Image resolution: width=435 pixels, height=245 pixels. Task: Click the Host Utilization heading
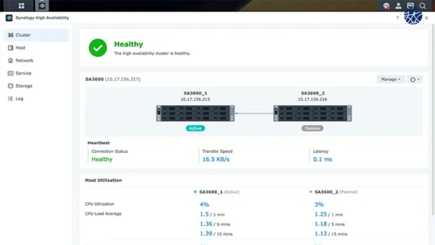click(x=103, y=180)
